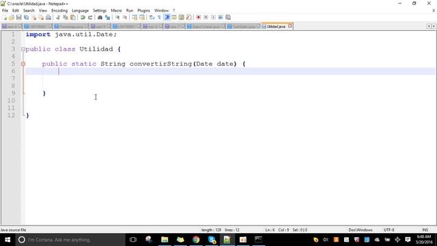Open Find with the binoculars icon
This screenshot has height=246, width=437.
click(x=100, y=17)
